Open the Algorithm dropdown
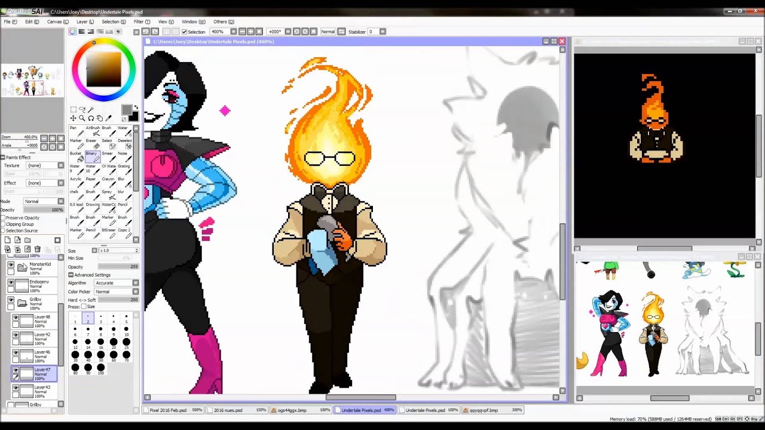This screenshot has width=765, height=430. click(117, 283)
